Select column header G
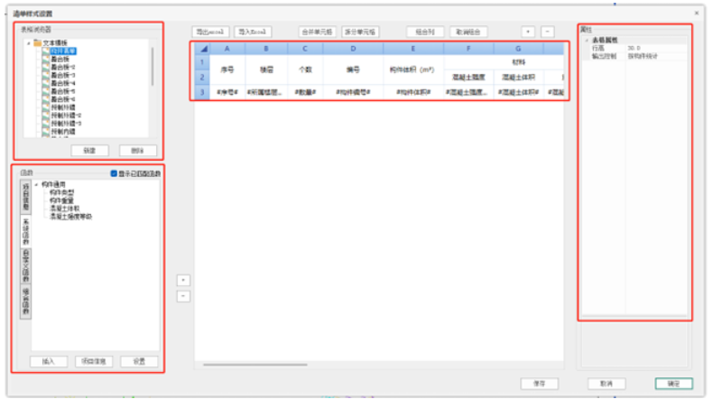 click(518, 49)
